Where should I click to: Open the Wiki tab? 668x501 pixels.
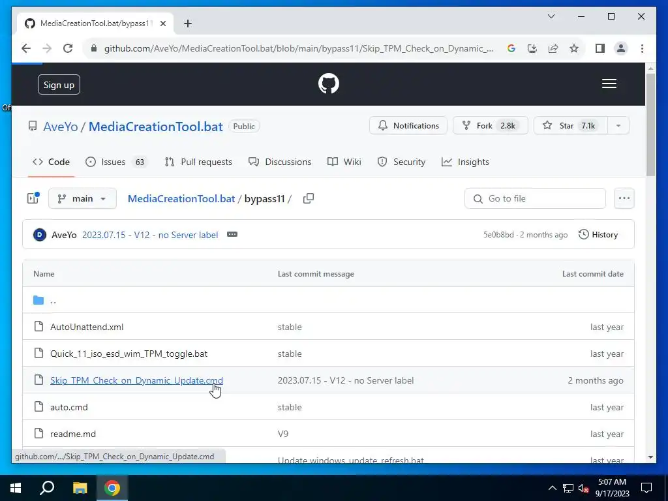[x=344, y=162]
